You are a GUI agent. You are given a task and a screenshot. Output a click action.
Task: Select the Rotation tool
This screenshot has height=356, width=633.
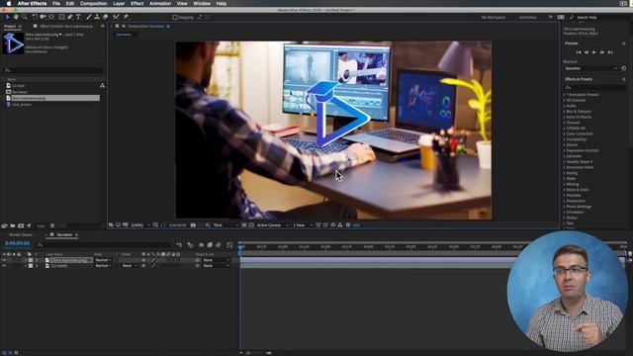coord(35,17)
